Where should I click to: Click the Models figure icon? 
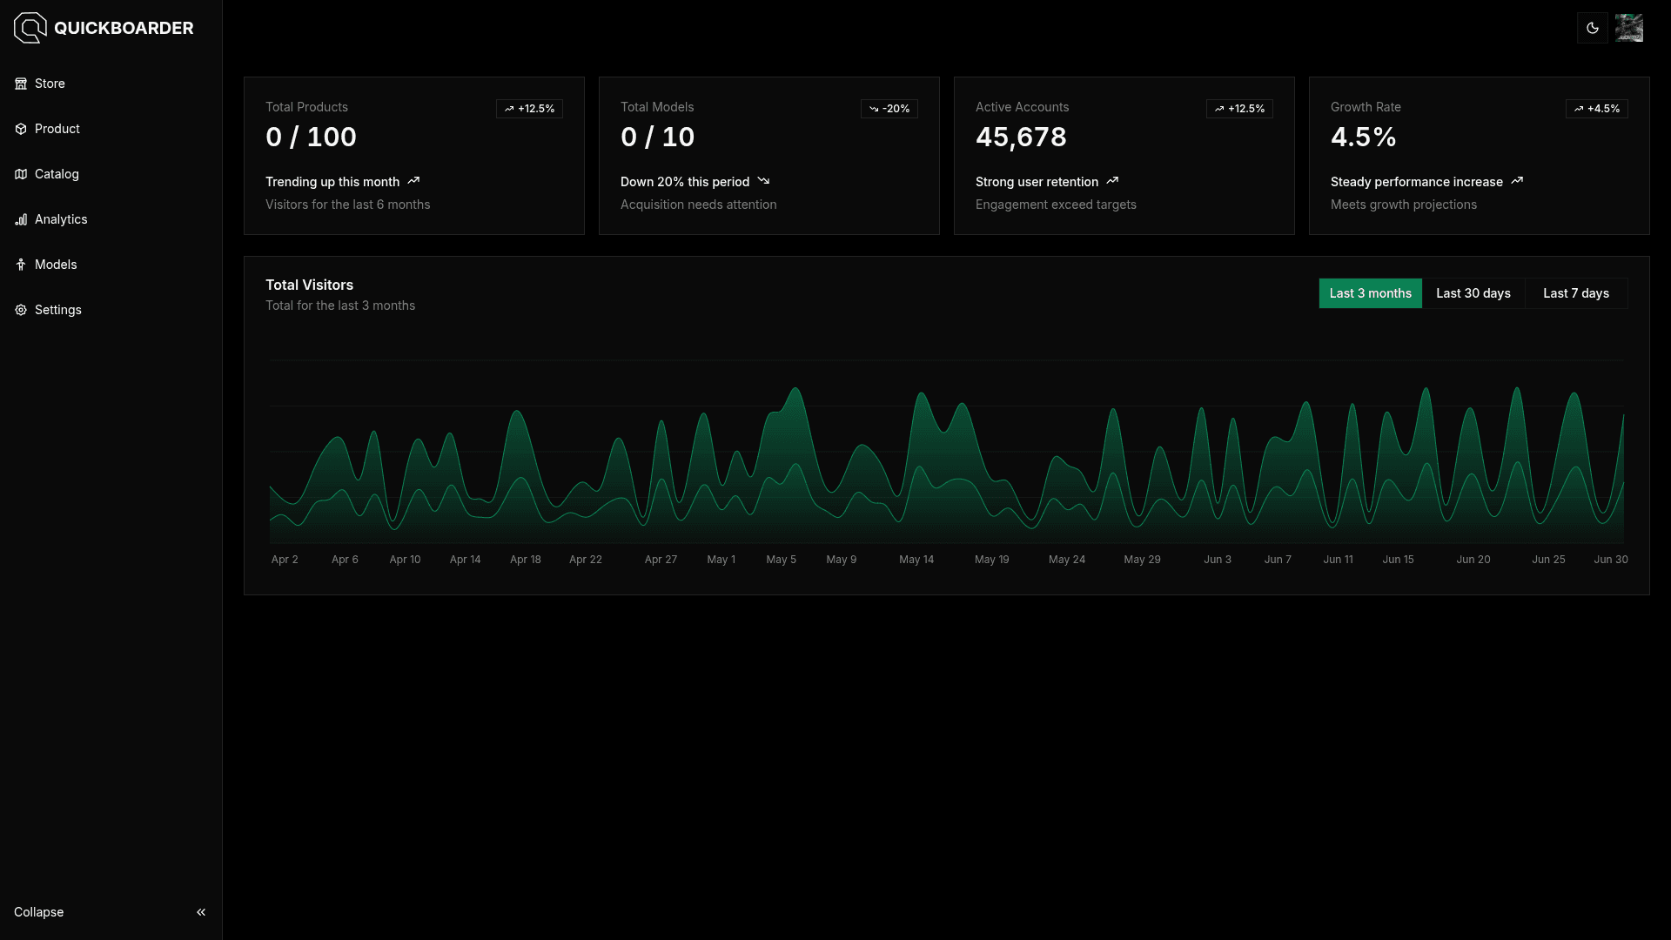point(21,265)
